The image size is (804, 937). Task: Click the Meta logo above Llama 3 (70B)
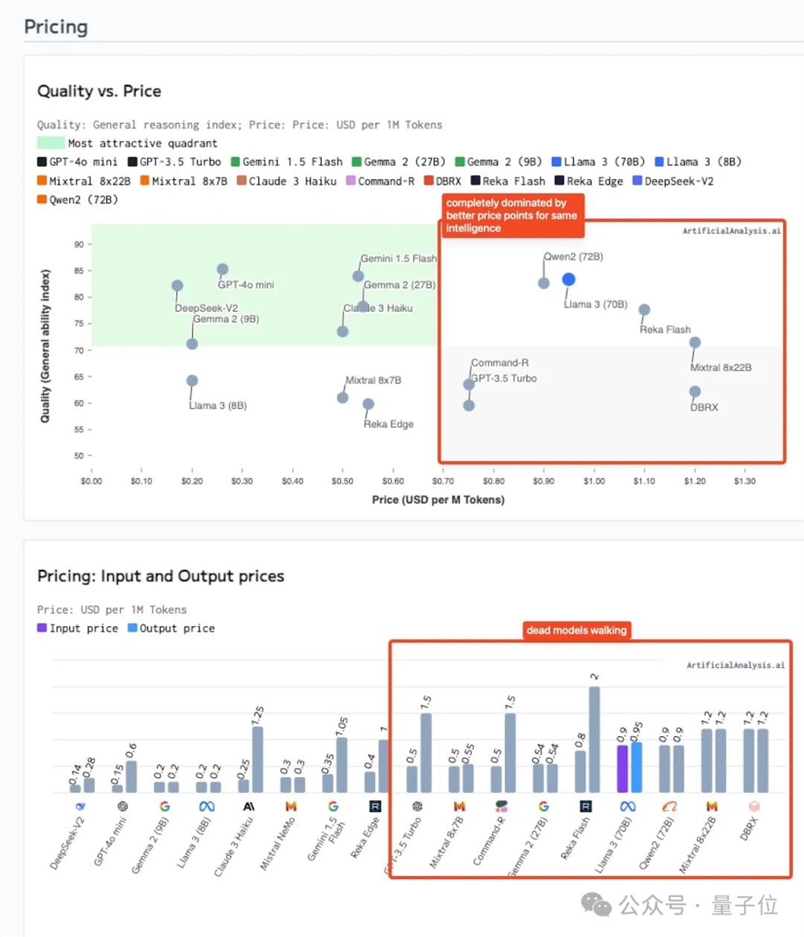click(x=627, y=806)
